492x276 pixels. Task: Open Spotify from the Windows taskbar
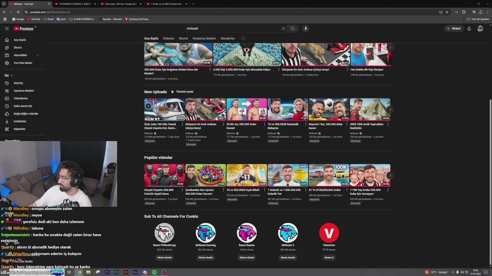coord(154,272)
